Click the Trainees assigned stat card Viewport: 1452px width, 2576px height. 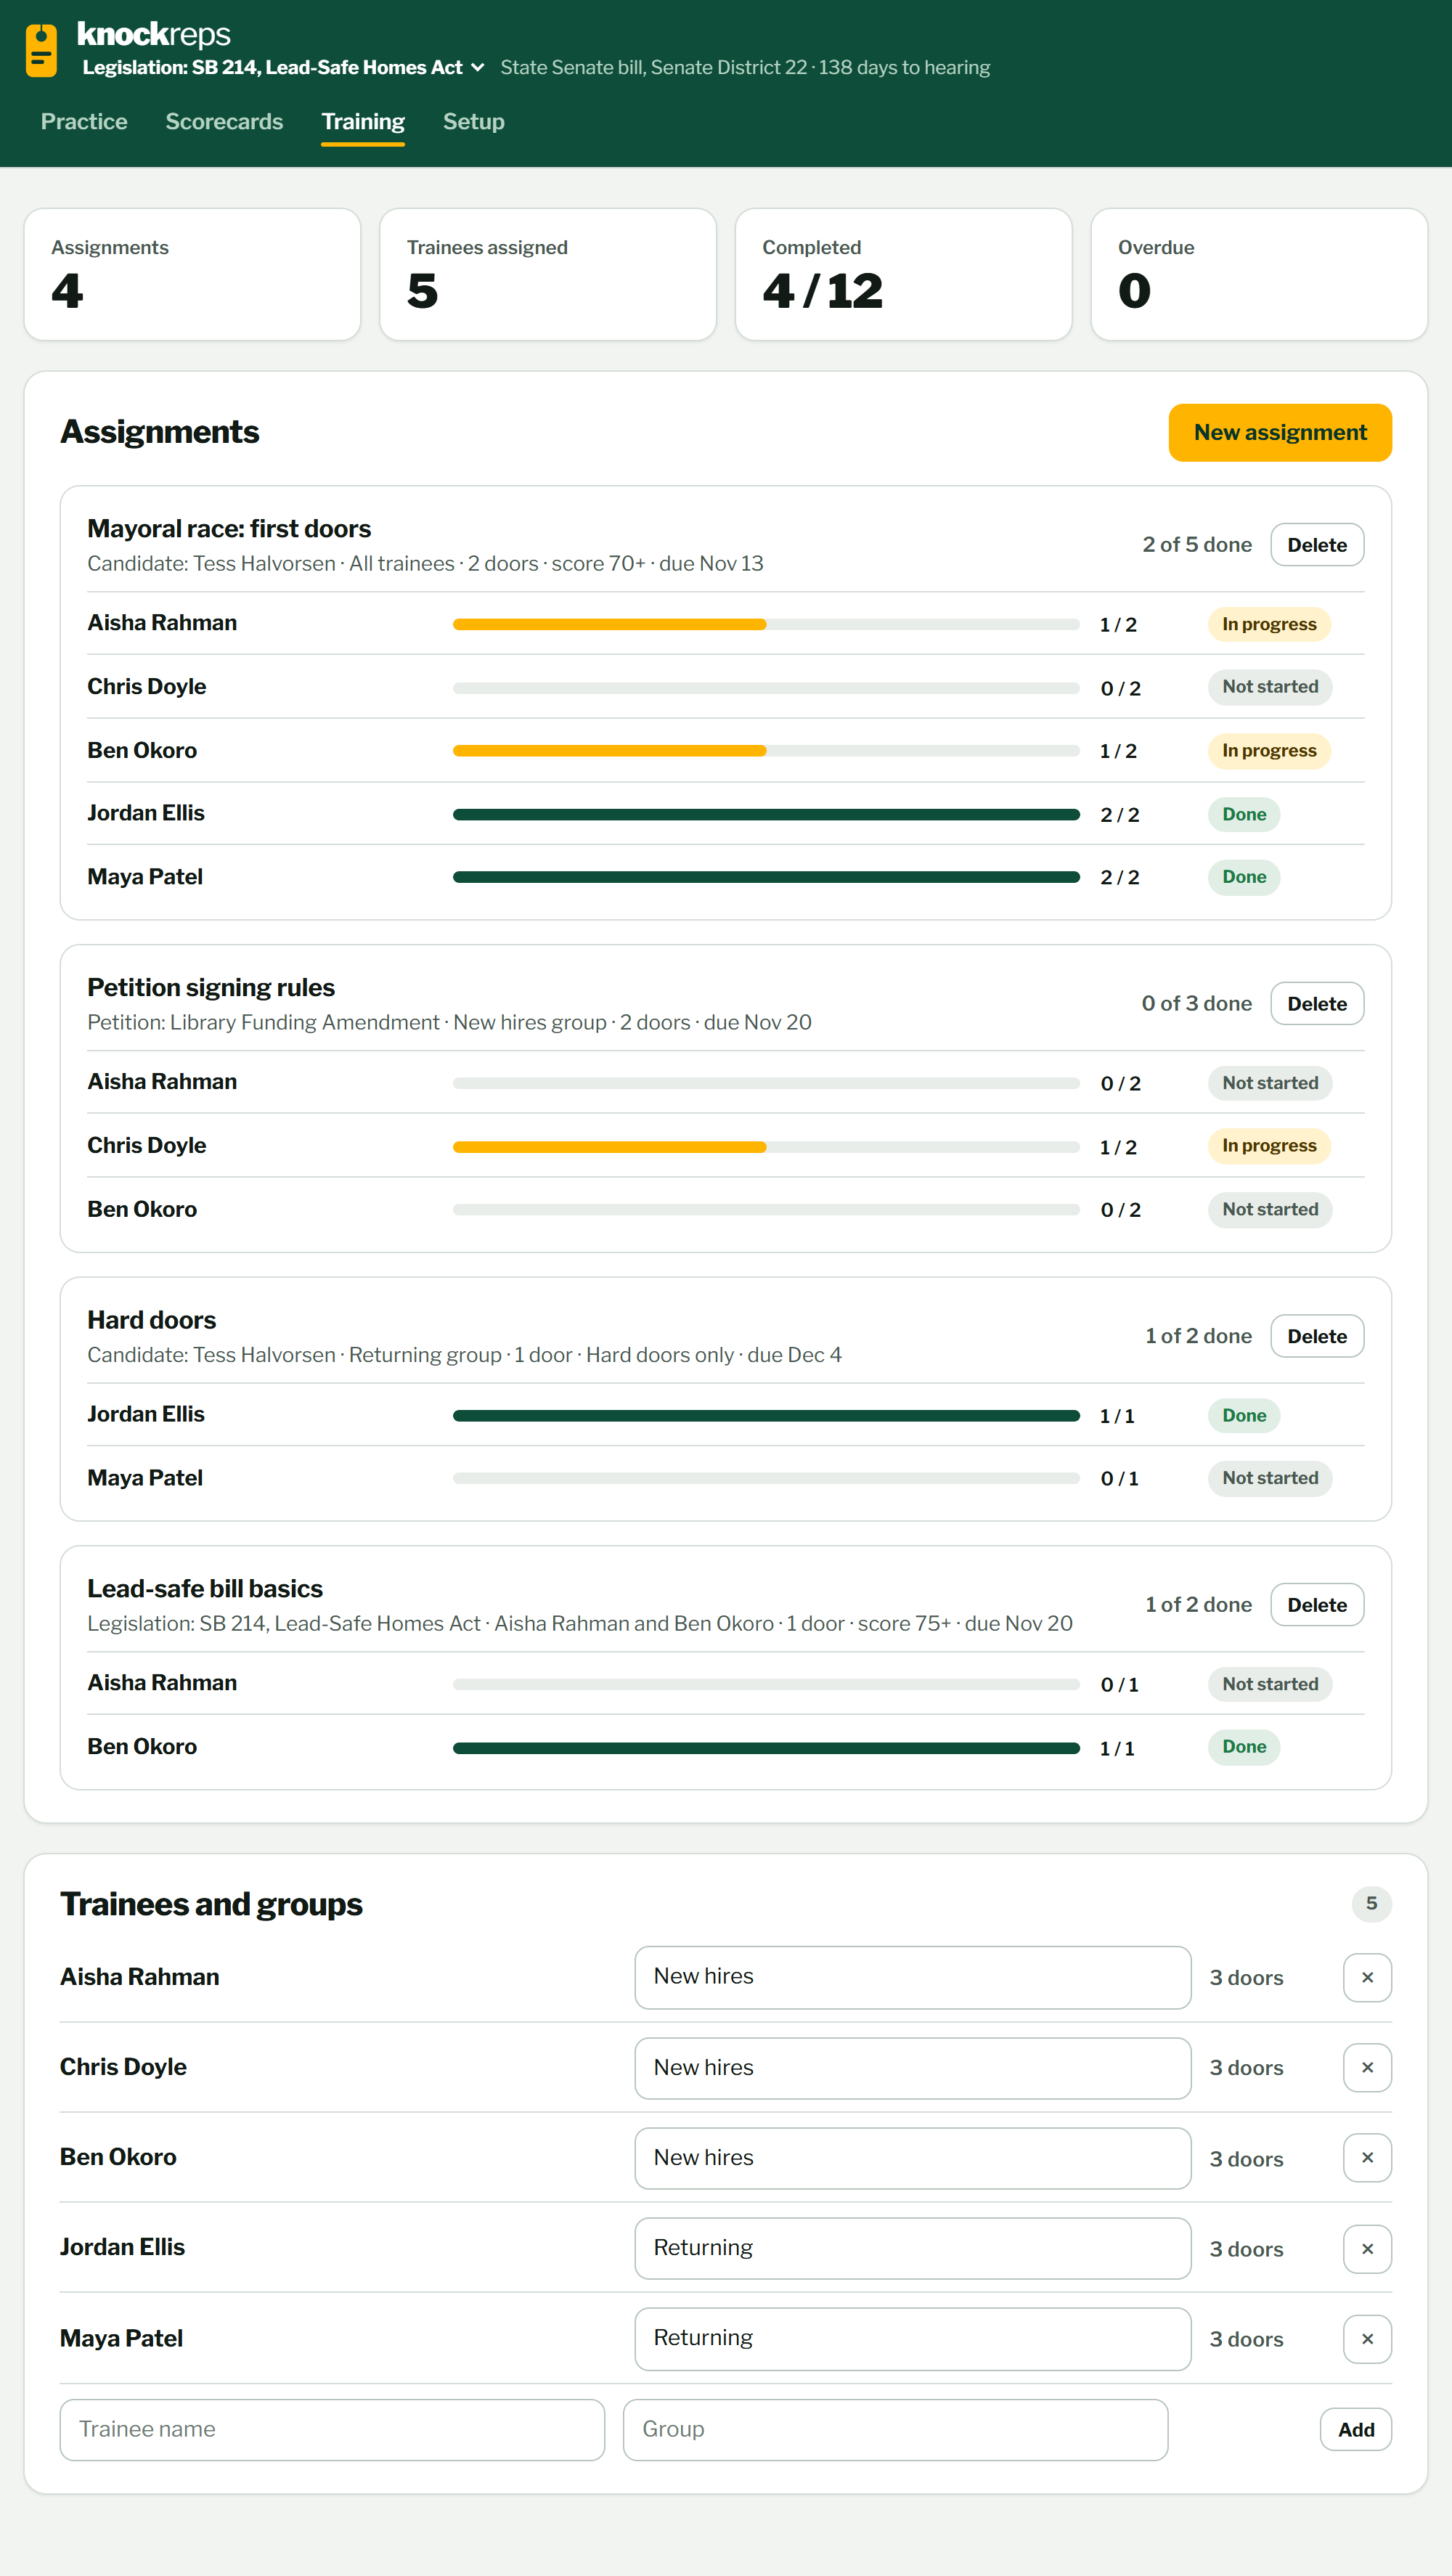pyautogui.click(x=548, y=274)
